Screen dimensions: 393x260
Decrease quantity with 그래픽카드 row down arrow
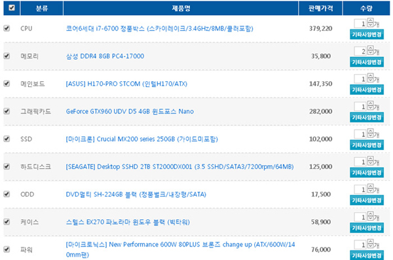[x=371, y=107]
